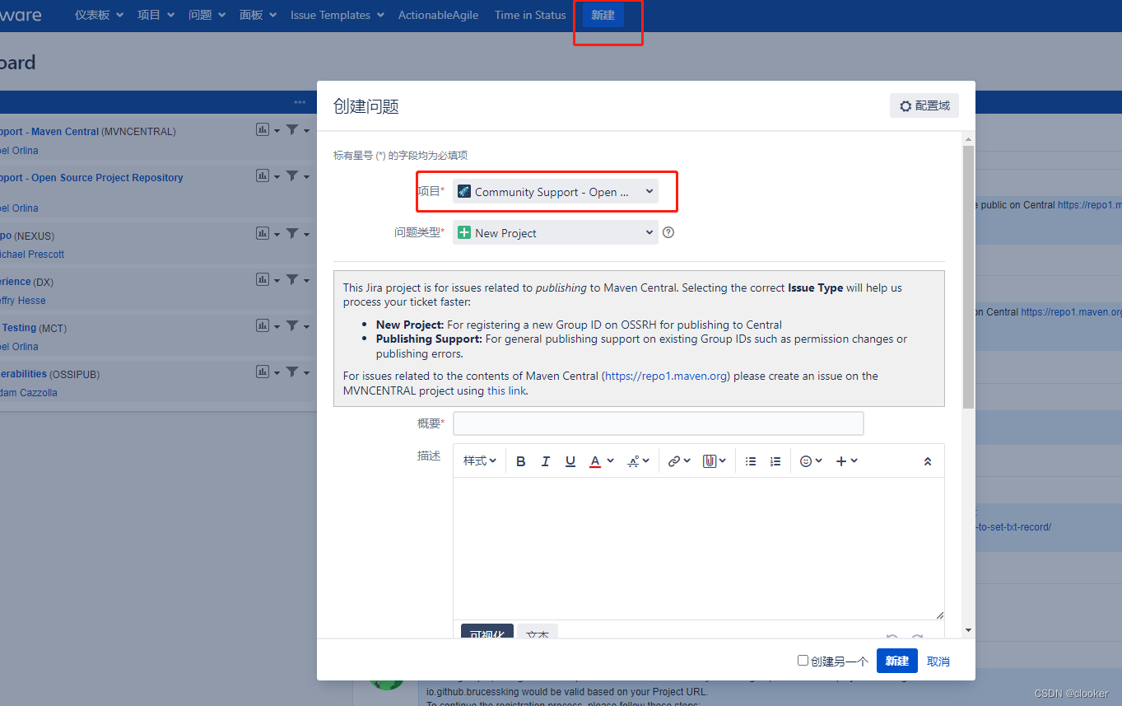Click the 新建 button in top navigation
The image size is (1122, 706).
click(x=603, y=15)
